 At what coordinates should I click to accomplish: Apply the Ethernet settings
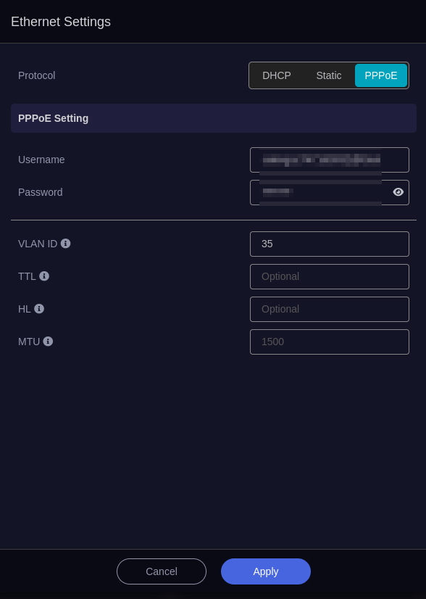266,571
